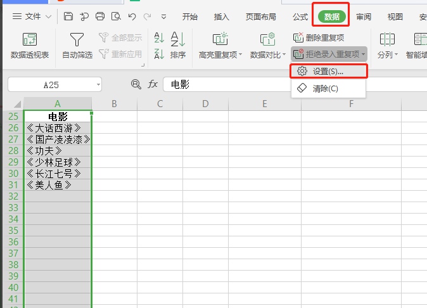Click cell 《少林足球》
Image resolution: width=427 pixels, height=308 pixels.
click(58, 162)
